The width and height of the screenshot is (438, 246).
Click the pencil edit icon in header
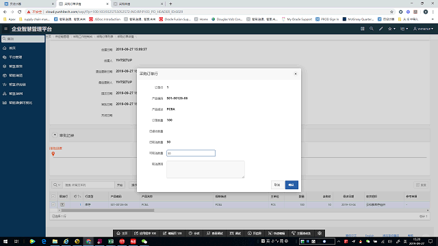click(x=381, y=29)
